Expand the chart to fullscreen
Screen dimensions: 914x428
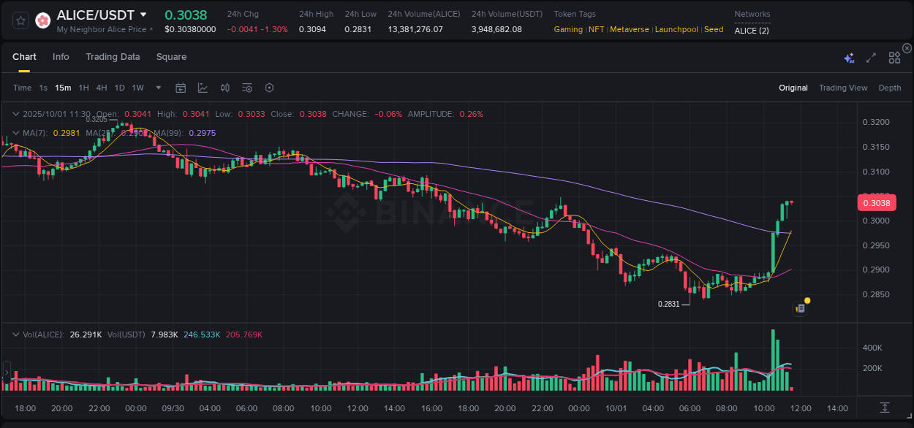pyautogui.click(x=870, y=57)
